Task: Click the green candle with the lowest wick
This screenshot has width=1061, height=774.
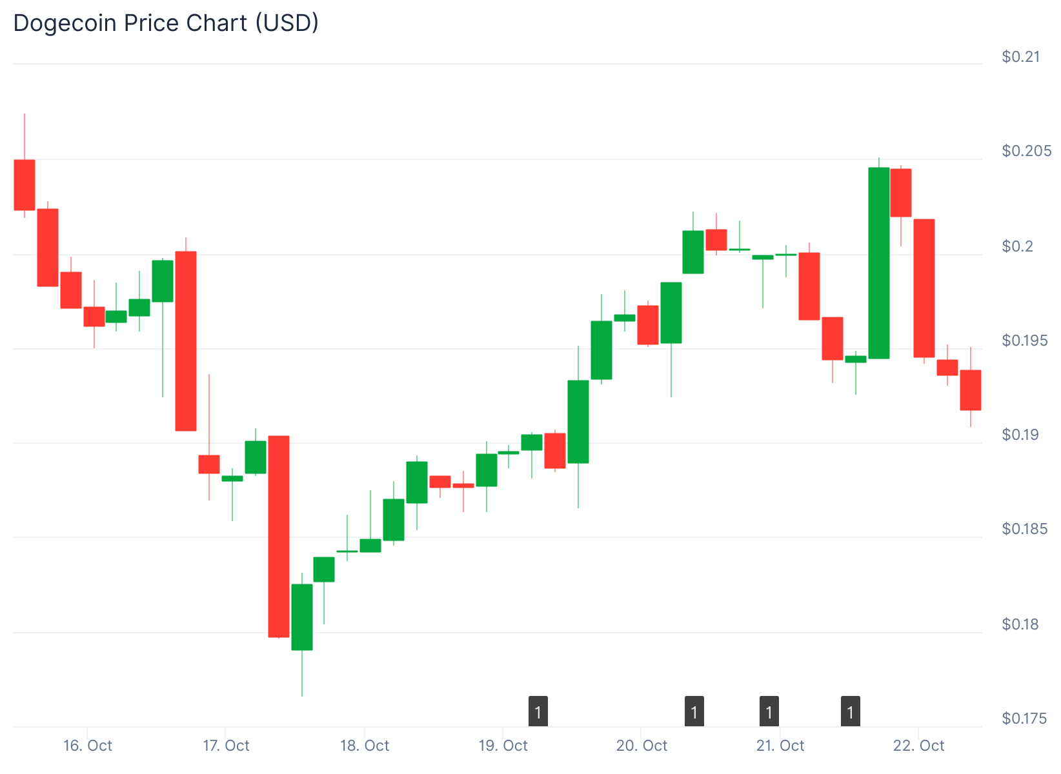Action: (302, 617)
